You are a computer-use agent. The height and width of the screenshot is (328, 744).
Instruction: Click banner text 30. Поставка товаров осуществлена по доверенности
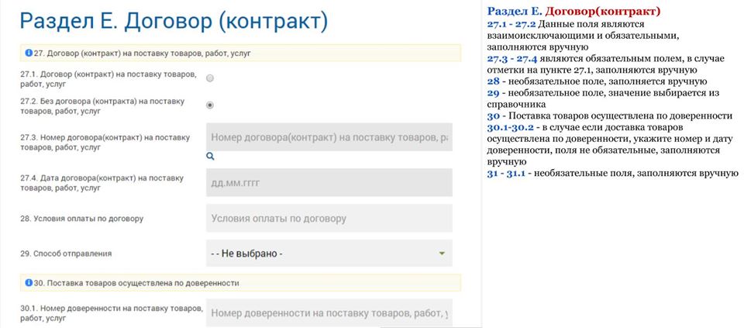tap(136, 283)
